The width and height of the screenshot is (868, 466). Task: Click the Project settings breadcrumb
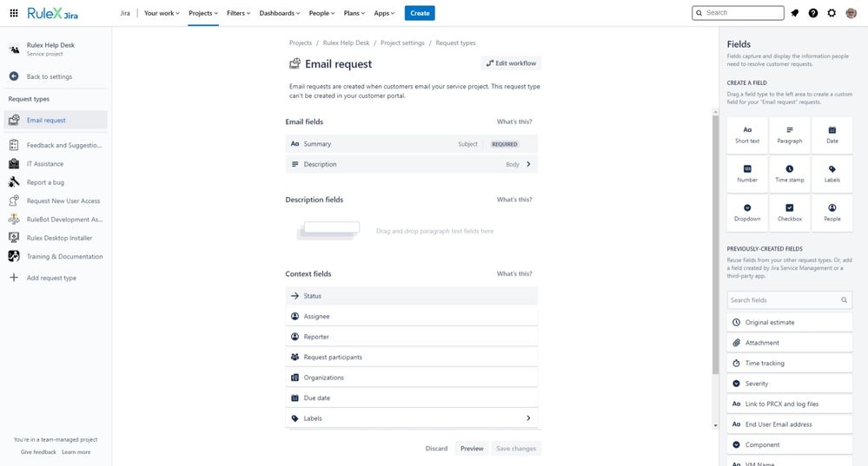[x=402, y=43]
